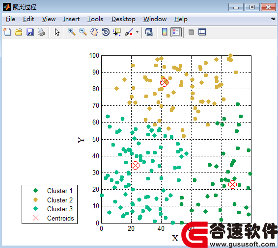Print the figure using the printer icon

[x=41, y=32]
